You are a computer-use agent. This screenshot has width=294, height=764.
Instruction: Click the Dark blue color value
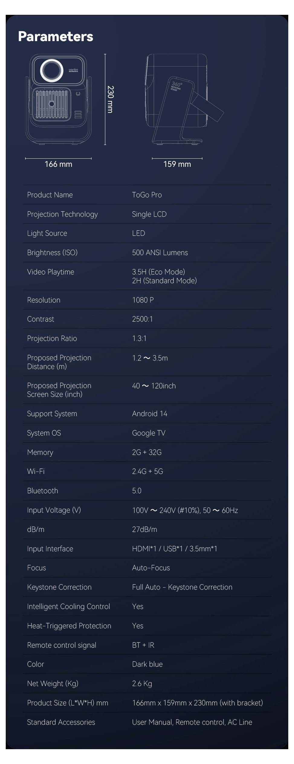click(x=147, y=664)
